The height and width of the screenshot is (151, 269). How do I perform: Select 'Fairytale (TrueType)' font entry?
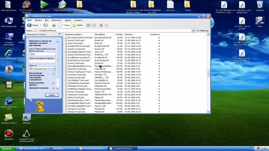click(x=77, y=69)
